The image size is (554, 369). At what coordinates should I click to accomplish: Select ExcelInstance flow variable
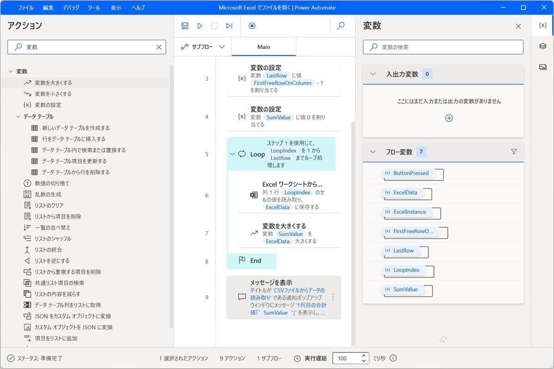(406, 212)
